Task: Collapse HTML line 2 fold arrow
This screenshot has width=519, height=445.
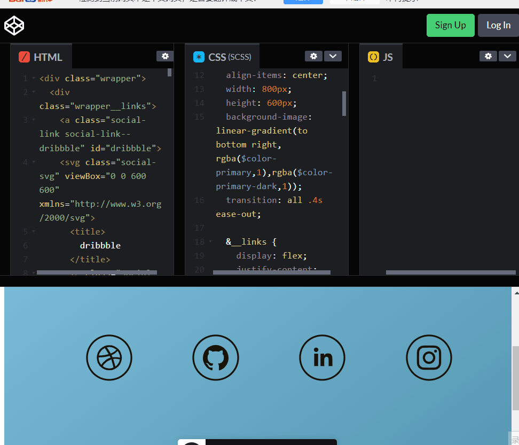Action: [34, 92]
